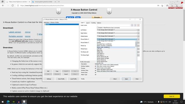Viewport: 185px width, 104px height.
Task: Switch to the Layer 2 tab
Action: 88,23
